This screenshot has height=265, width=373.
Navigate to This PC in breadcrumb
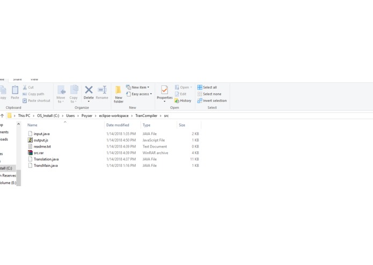click(24, 115)
